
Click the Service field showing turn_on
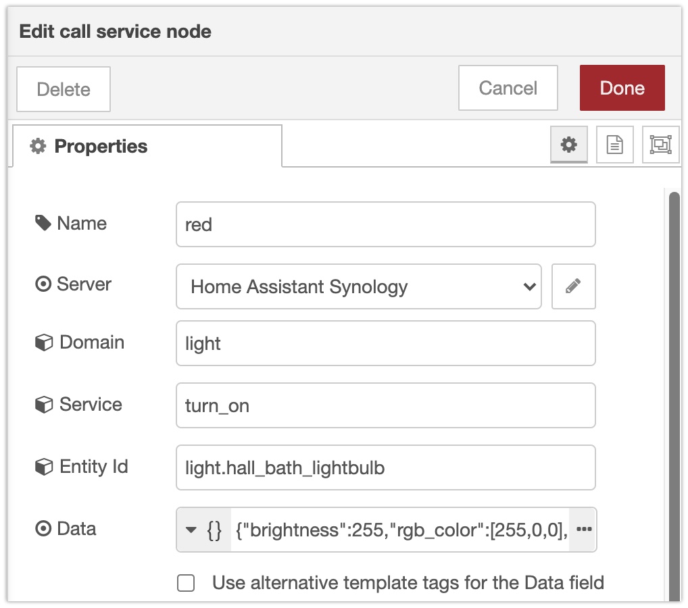pyautogui.click(x=385, y=405)
